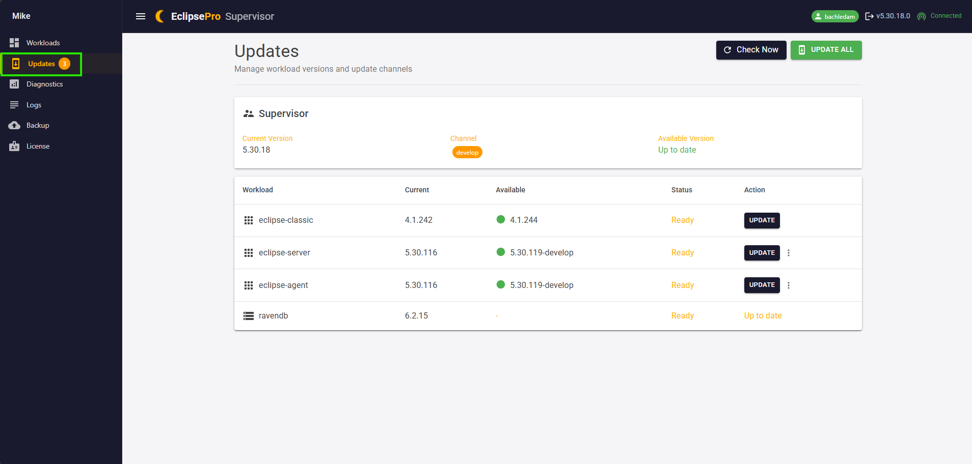Open the Workloads page

(61, 43)
